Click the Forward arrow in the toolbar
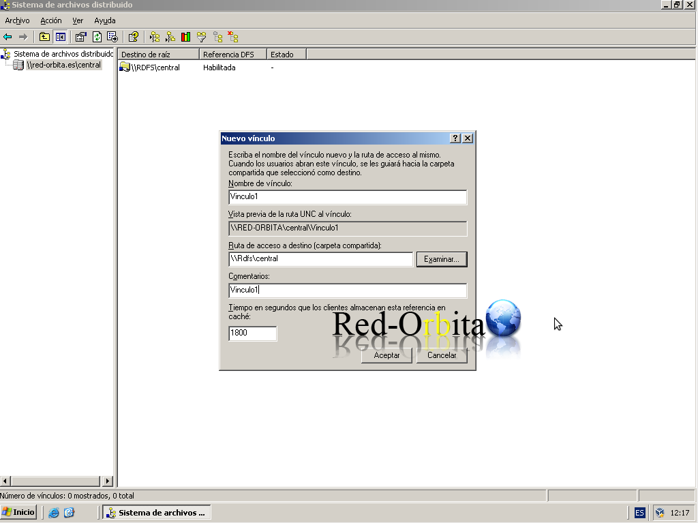 [x=23, y=37]
